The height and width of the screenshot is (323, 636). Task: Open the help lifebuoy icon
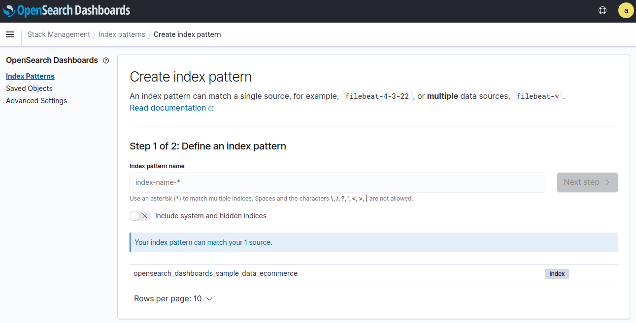coord(602,10)
